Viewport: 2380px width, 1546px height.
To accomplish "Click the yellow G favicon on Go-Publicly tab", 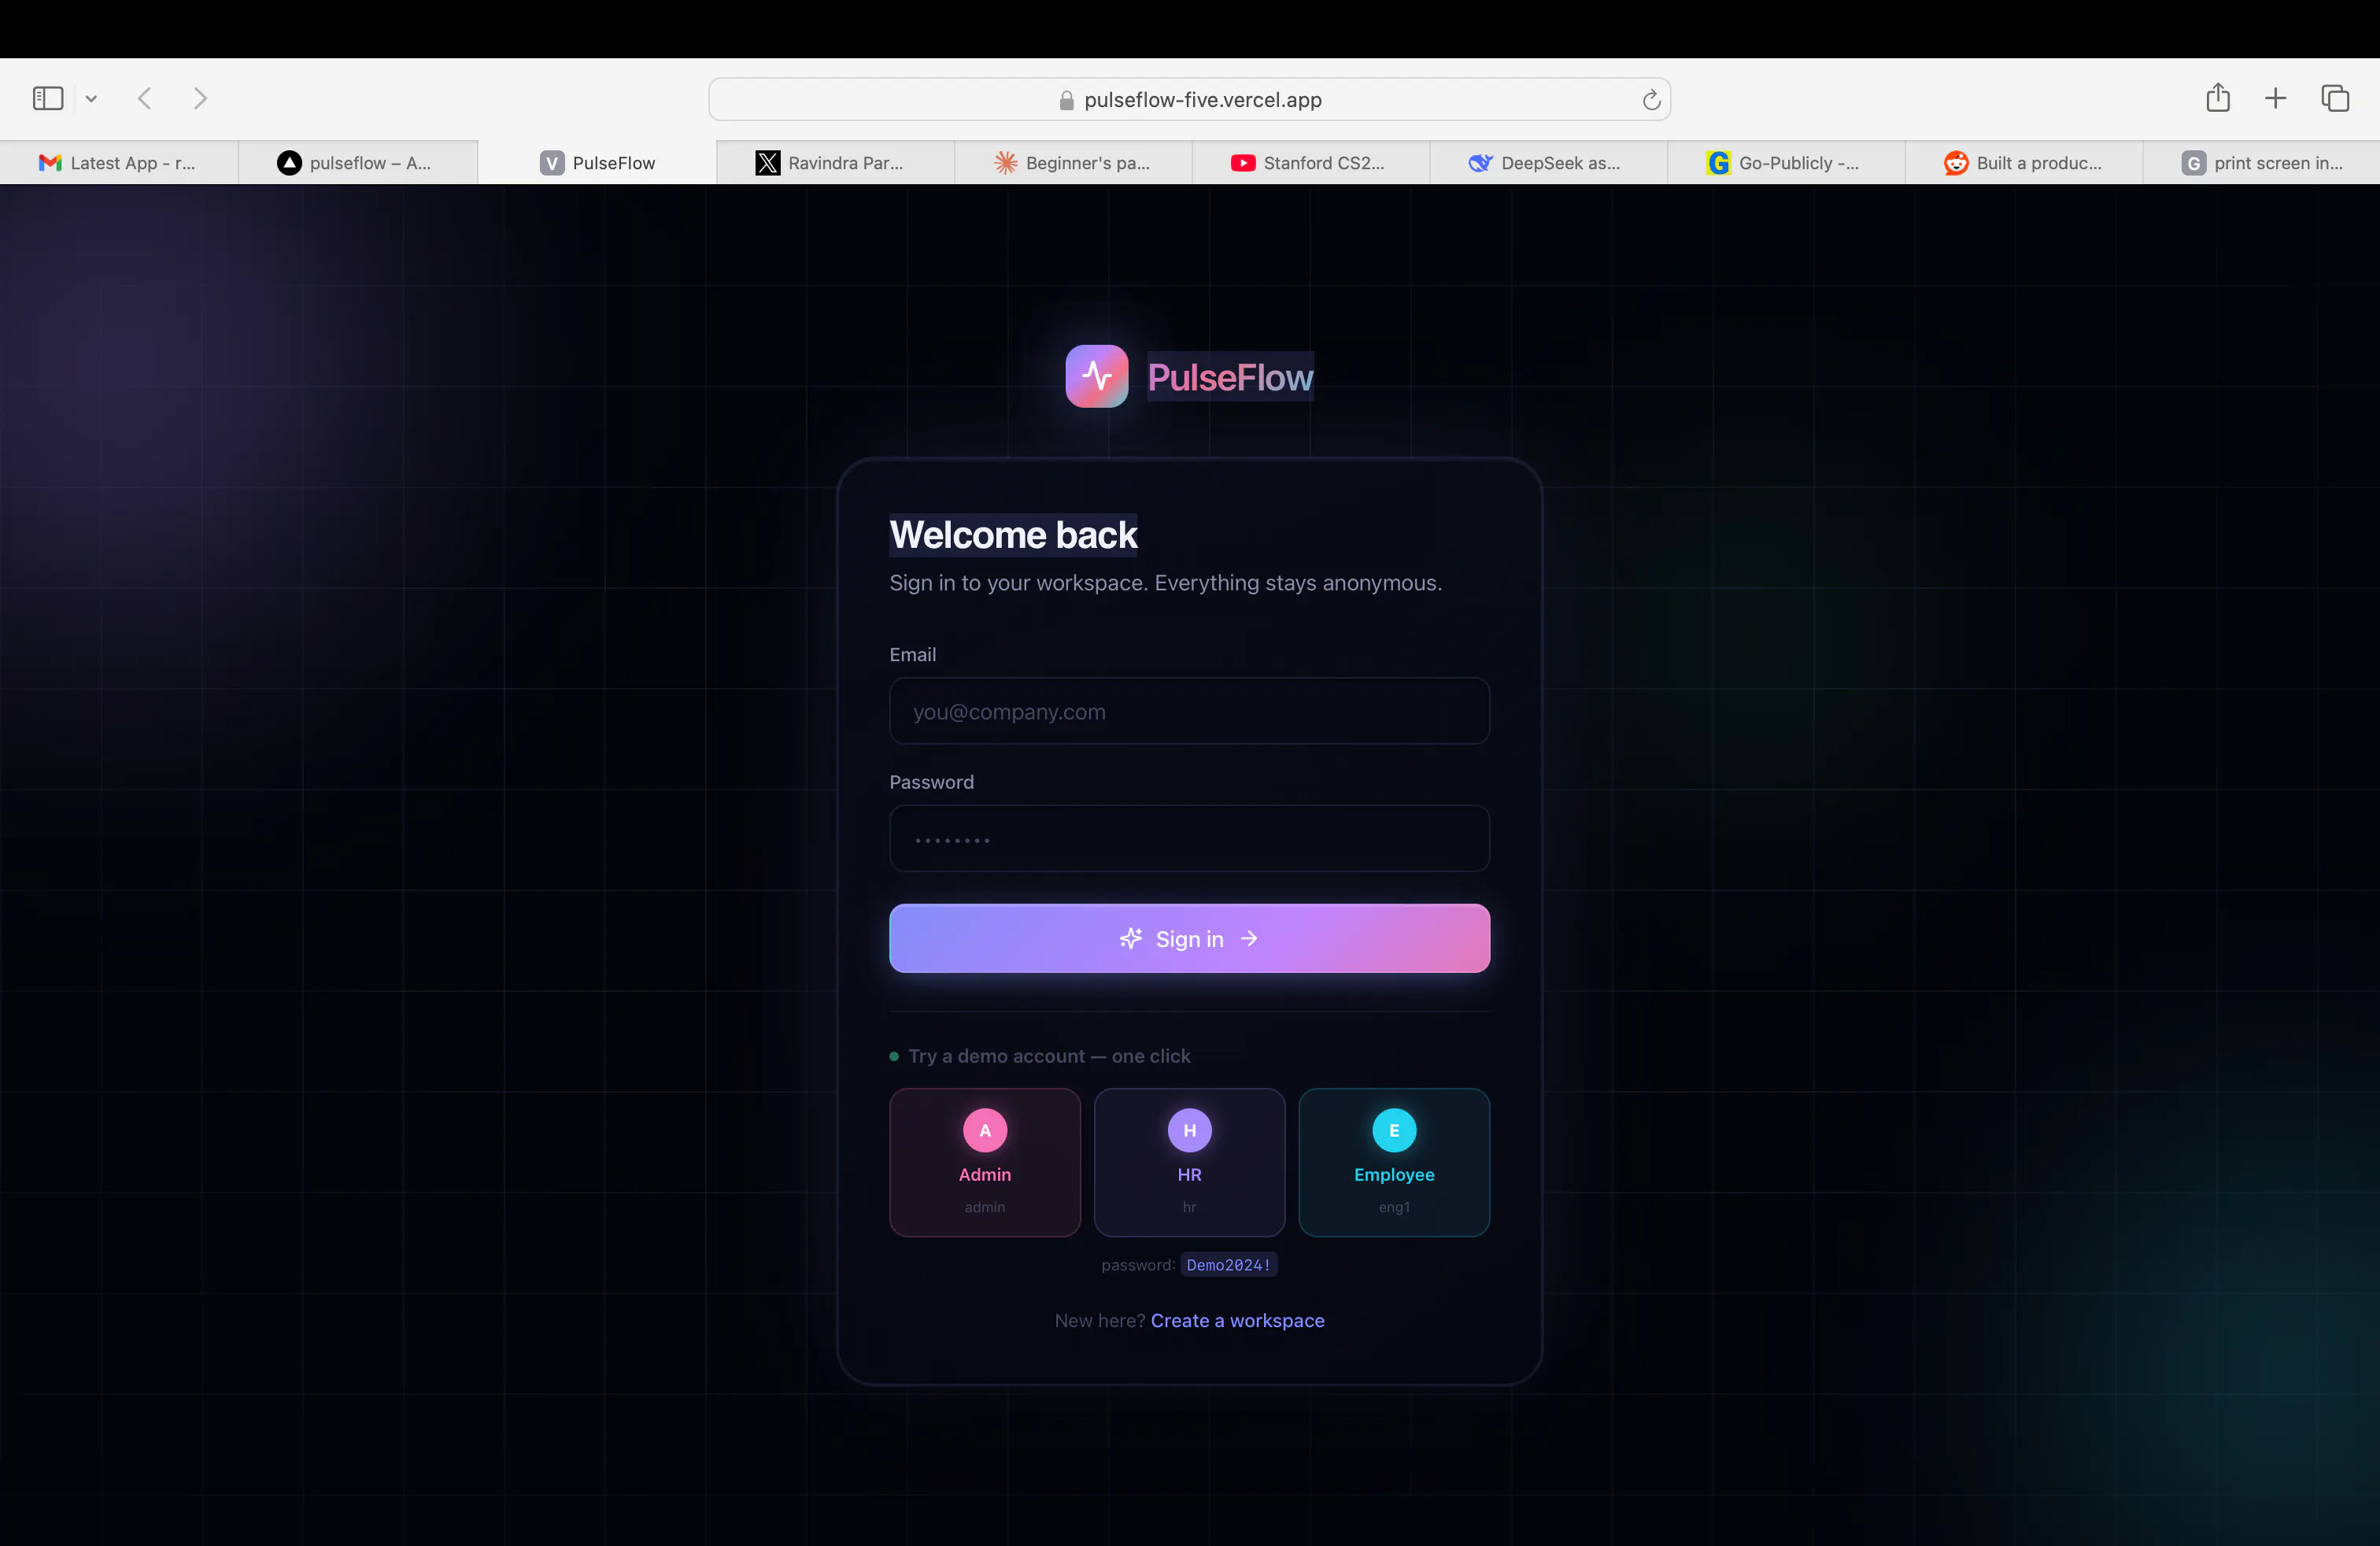I will click(1718, 162).
